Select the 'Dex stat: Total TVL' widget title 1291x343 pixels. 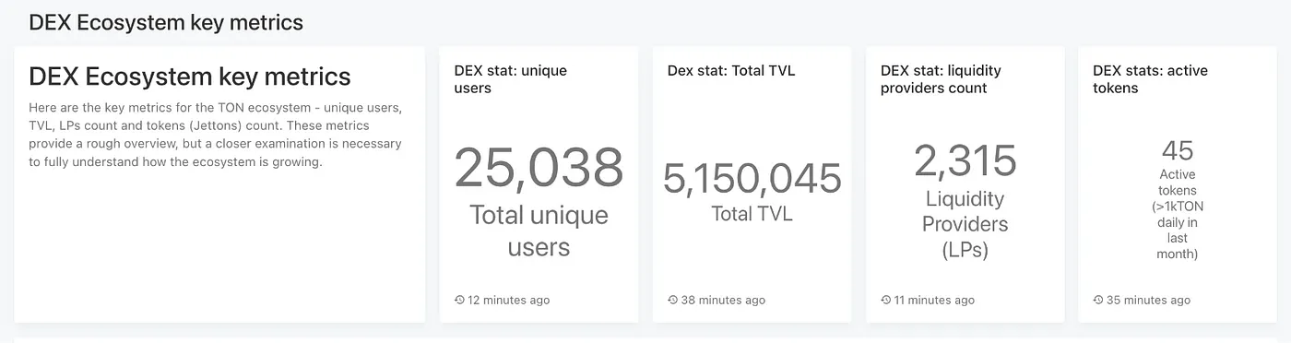tap(731, 71)
